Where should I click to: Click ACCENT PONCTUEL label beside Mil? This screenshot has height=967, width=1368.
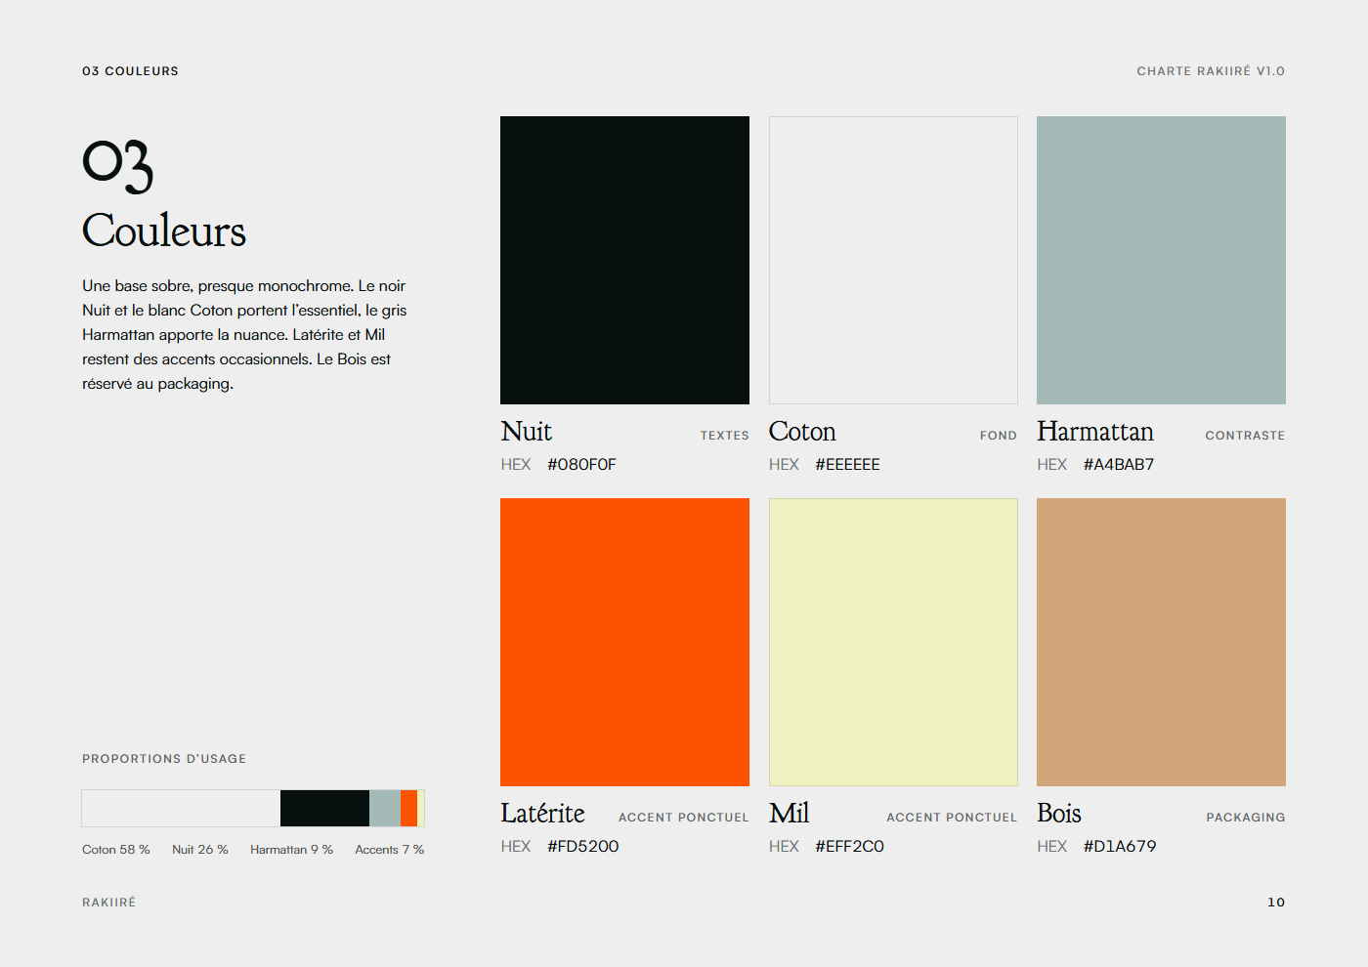coord(952,818)
